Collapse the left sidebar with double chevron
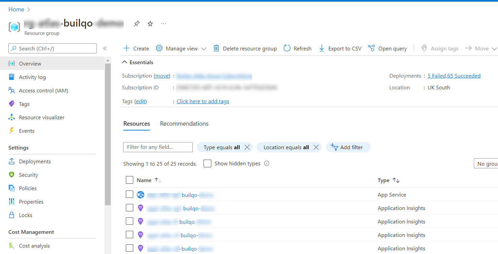 coord(105,48)
